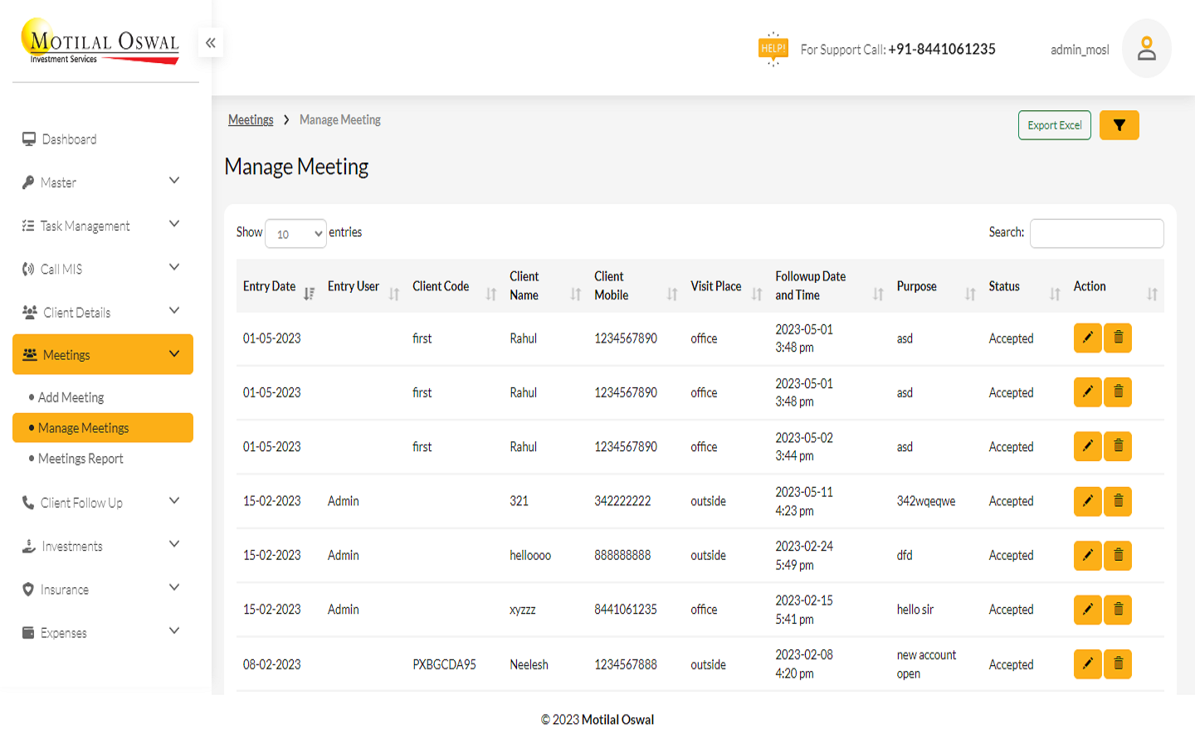Edit the meeting for client 321

click(x=1087, y=501)
